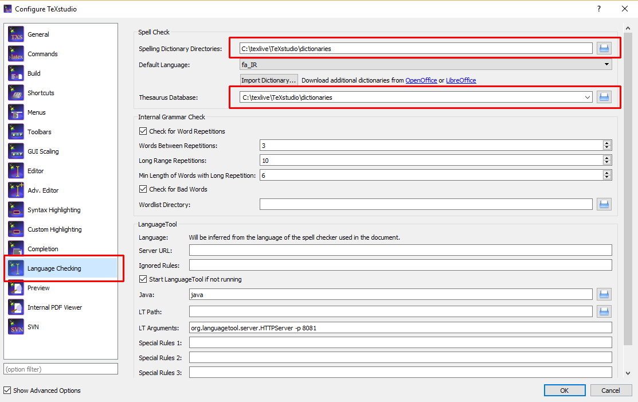The height and width of the screenshot is (402, 638).
Task: Click the Menus category icon
Action: click(16, 112)
